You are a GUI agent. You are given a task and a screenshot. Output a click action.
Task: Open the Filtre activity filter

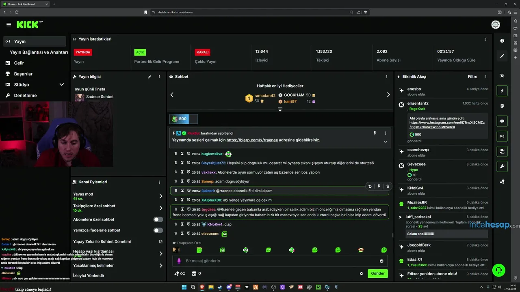pyautogui.click(x=472, y=77)
